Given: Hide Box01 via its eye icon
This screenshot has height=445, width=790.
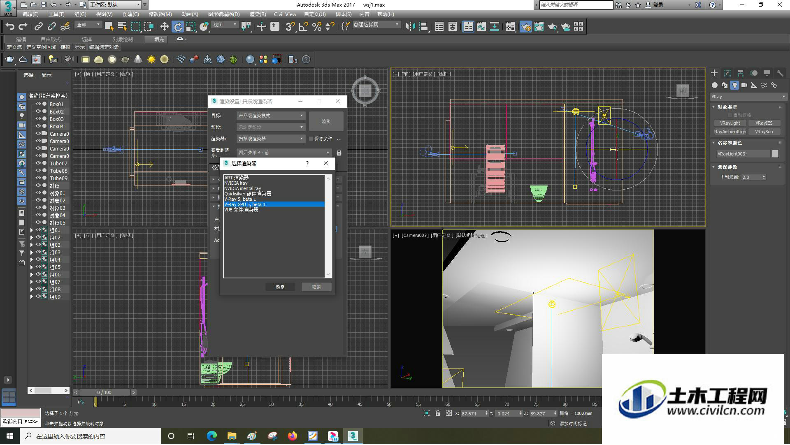Looking at the screenshot, I should [38, 104].
